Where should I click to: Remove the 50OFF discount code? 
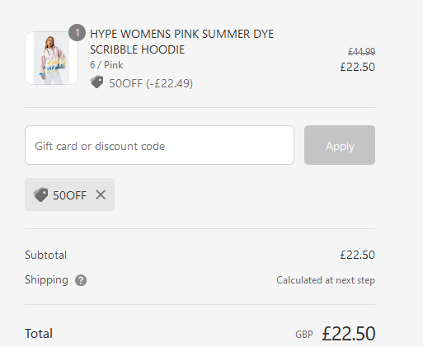tap(101, 195)
